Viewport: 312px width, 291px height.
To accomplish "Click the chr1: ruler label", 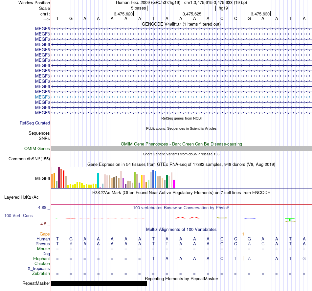I will pos(45,14).
